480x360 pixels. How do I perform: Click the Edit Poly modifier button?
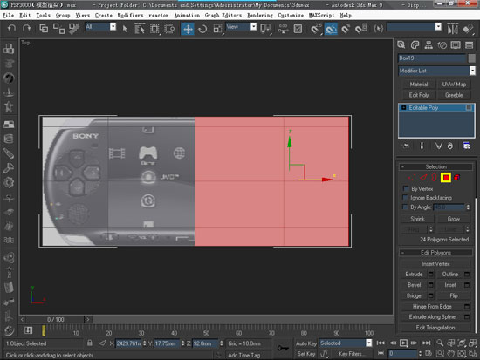click(x=418, y=95)
